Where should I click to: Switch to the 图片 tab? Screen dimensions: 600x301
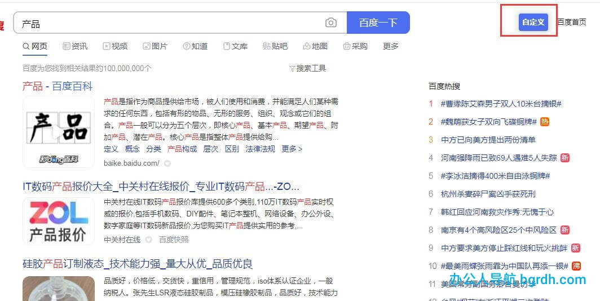[x=155, y=46]
